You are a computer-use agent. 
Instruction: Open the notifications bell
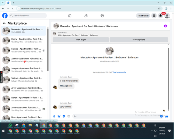(x=160, y=16)
